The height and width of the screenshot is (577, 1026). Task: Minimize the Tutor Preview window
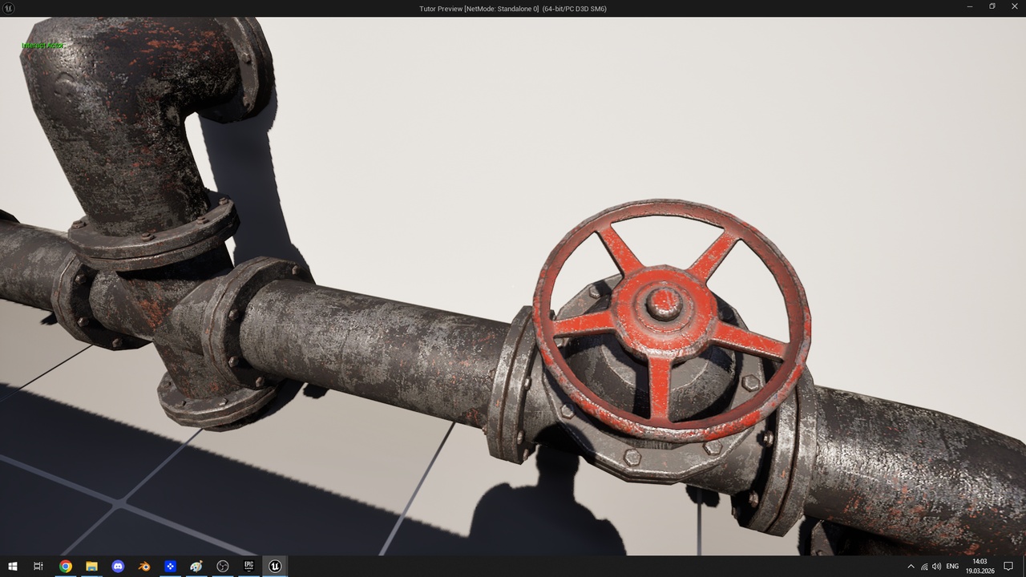click(969, 6)
